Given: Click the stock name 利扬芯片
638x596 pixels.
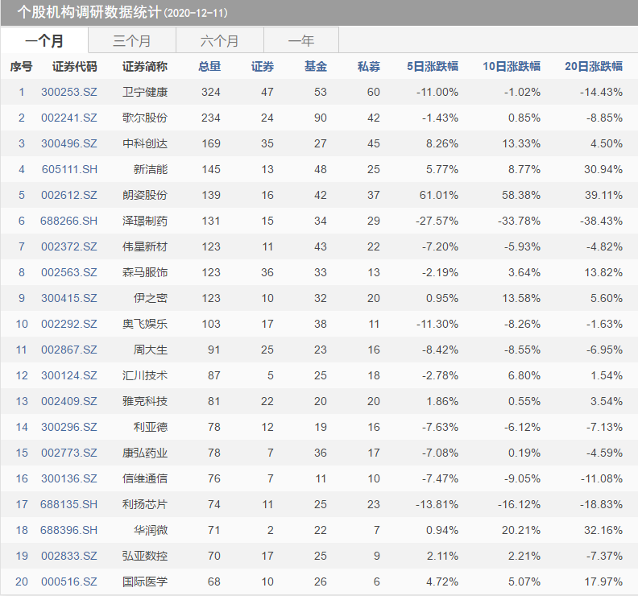Looking at the screenshot, I should [x=145, y=504].
